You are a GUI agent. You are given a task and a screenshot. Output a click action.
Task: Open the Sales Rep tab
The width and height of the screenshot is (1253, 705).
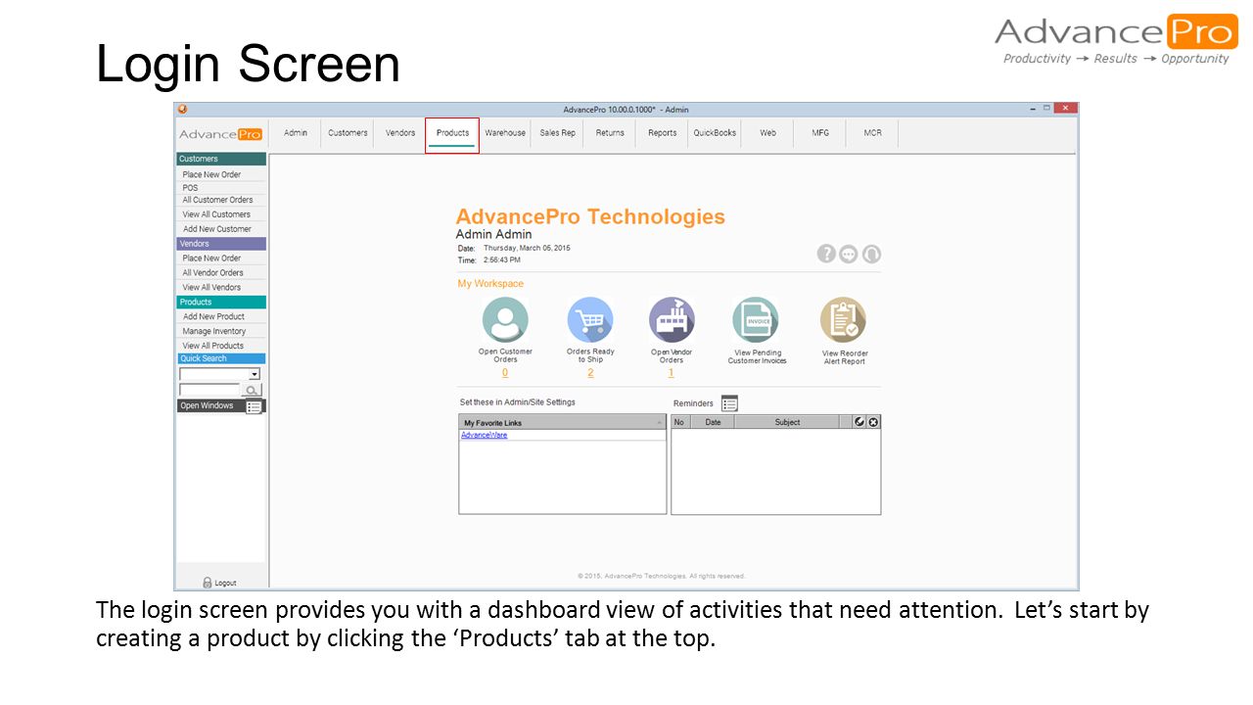[558, 133]
